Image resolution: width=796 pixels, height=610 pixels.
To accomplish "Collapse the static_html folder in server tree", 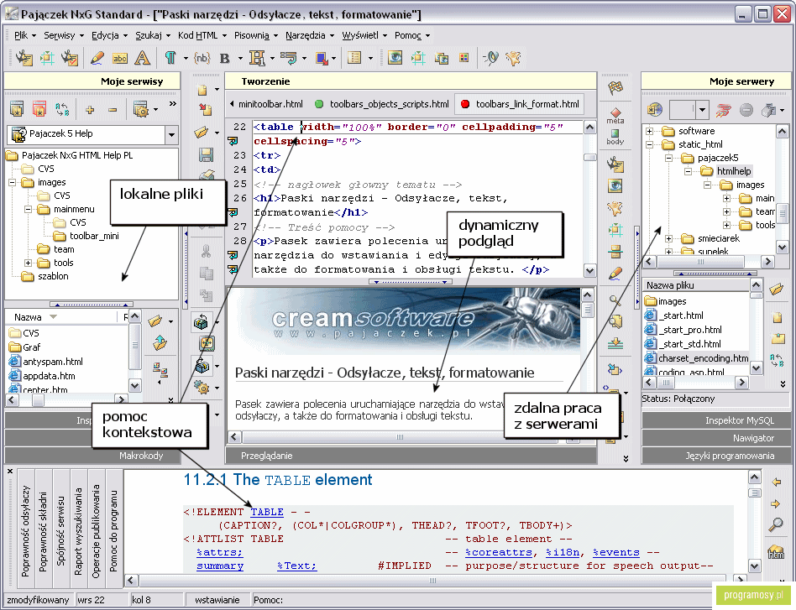I will point(649,144).
